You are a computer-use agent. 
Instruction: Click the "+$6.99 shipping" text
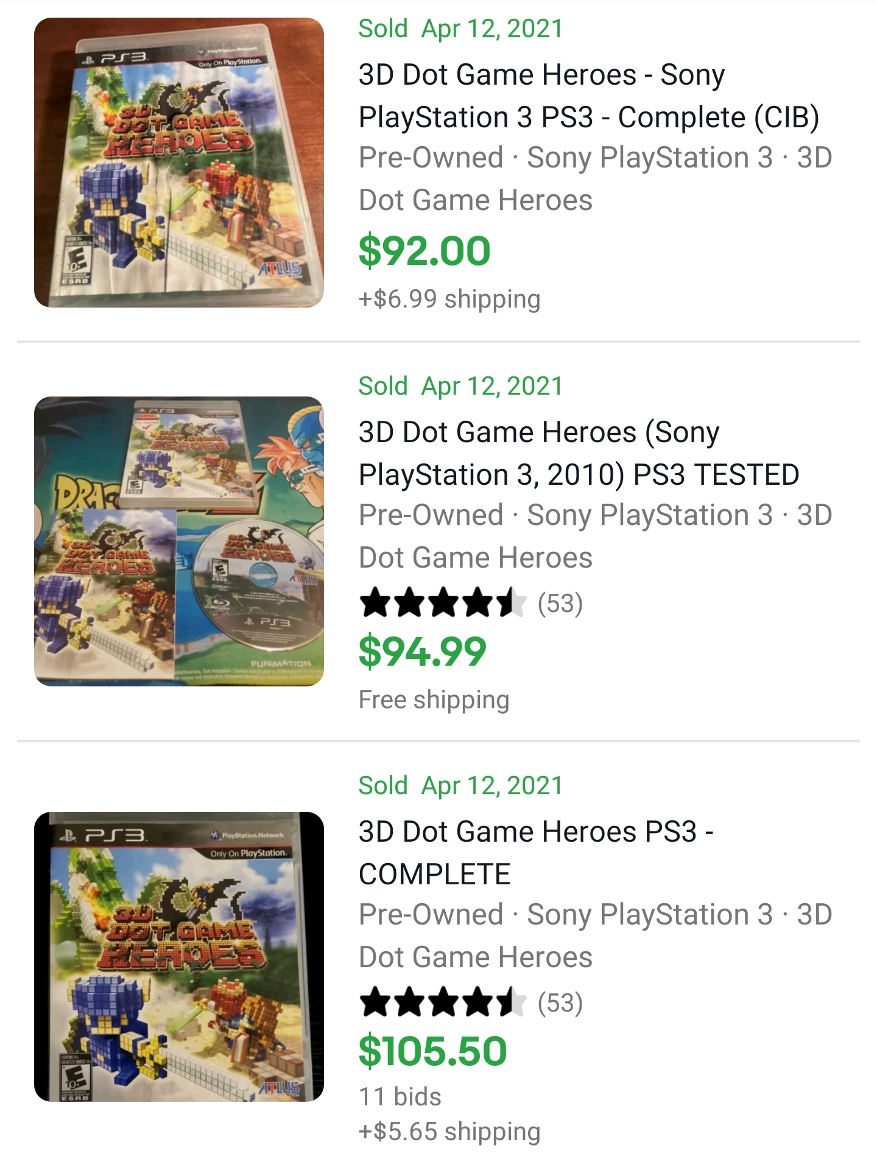449,299
